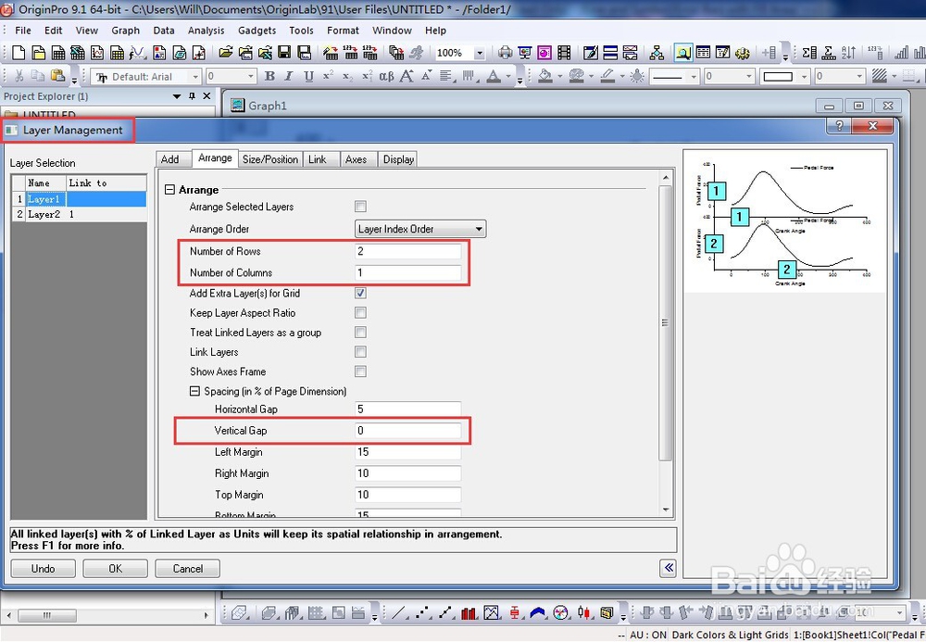Open the font size dropdown

coord(251,76)
